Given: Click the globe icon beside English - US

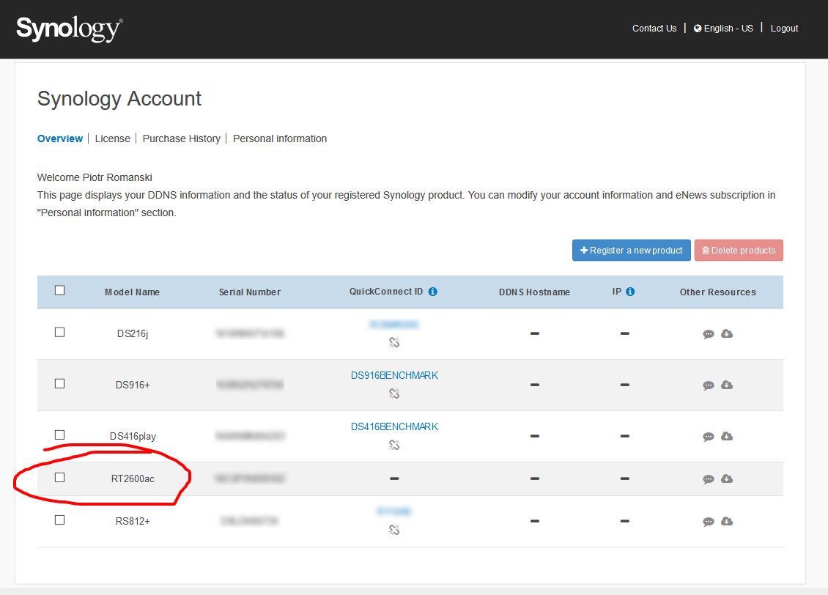Looking at the screenshot, I should tap(698, 29).
